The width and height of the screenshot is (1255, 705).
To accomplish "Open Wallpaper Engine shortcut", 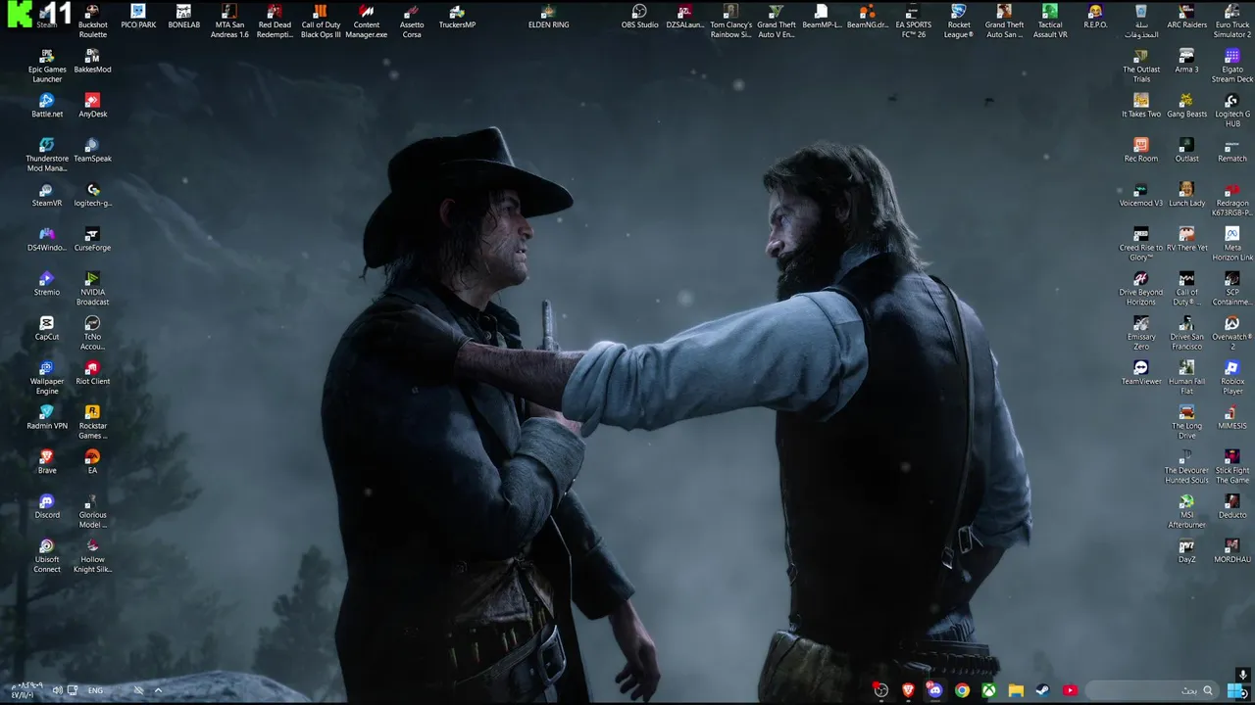I will point(46,376).
